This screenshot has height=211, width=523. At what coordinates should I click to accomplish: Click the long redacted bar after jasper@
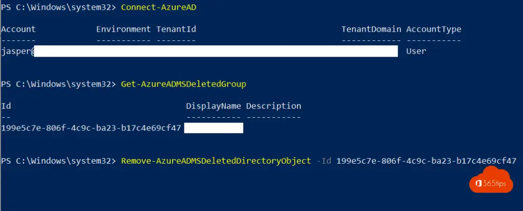coord(216,51)
